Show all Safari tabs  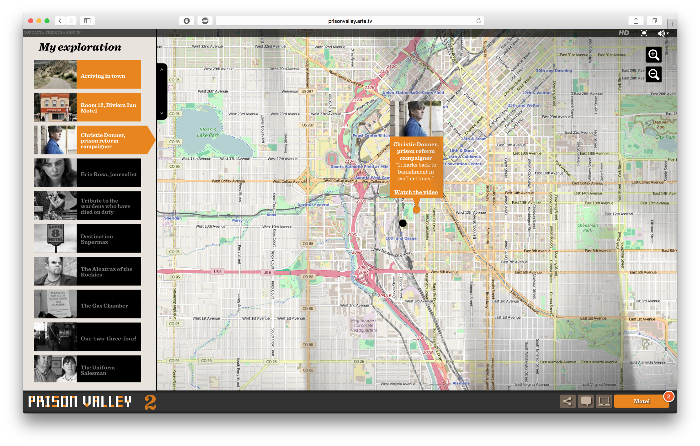click(x=654, y=21)
